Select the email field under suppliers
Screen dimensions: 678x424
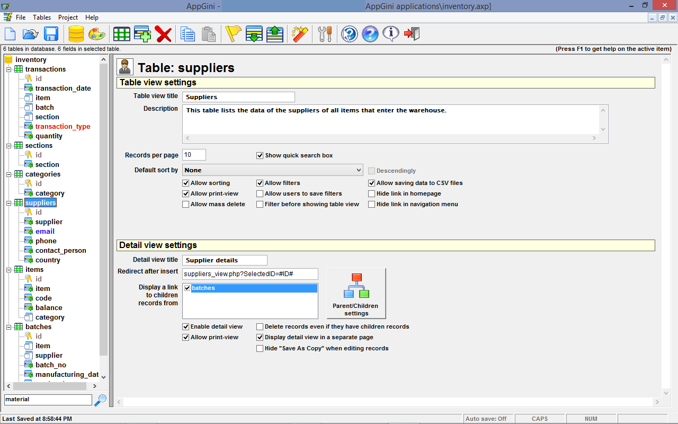click(45, 232)
